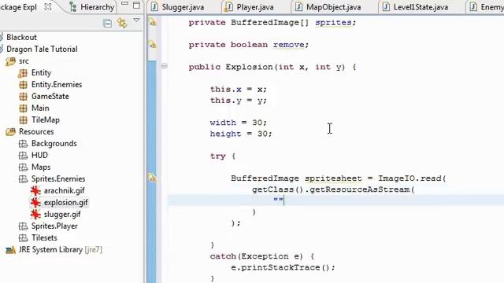This screenshot has height=283, width=504.
Task: Open the HUD resource package
Action: [x=39, y=156]
